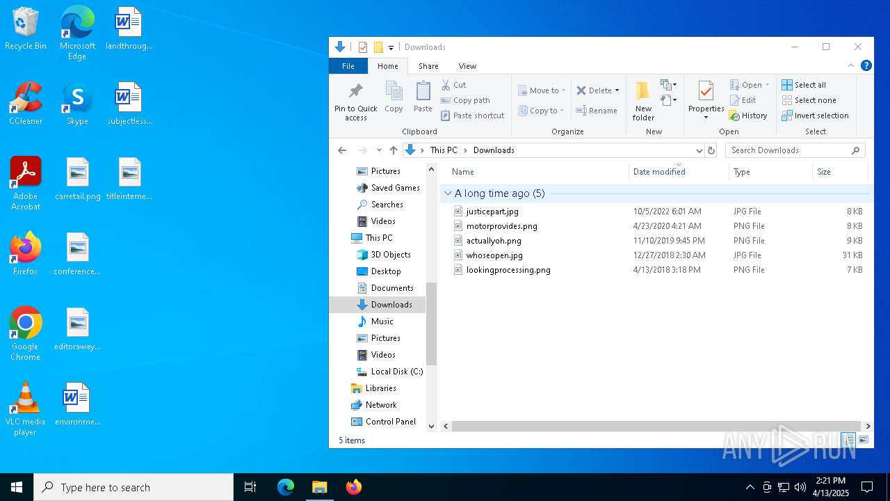Select Adobe Acrobat desktop shortcut

[x=26, y=184]
